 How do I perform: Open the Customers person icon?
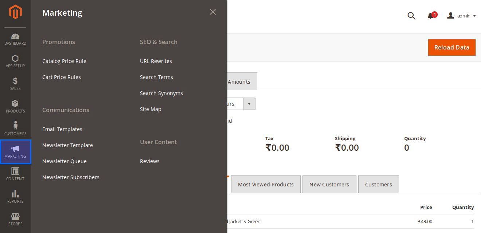click(15, 126)
